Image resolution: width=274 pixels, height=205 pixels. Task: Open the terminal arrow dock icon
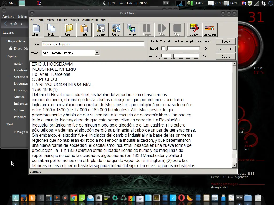pyautogui.click(x=40, y=198)
